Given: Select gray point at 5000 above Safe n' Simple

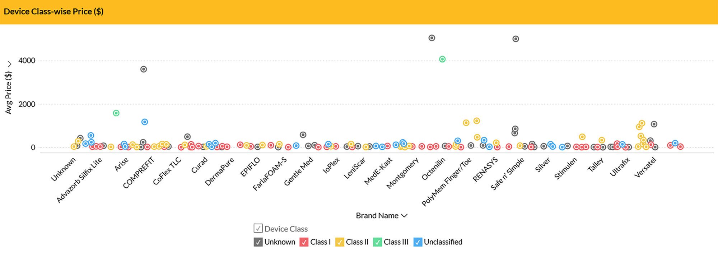Looking at the screenshot, I should pos(516,39).
